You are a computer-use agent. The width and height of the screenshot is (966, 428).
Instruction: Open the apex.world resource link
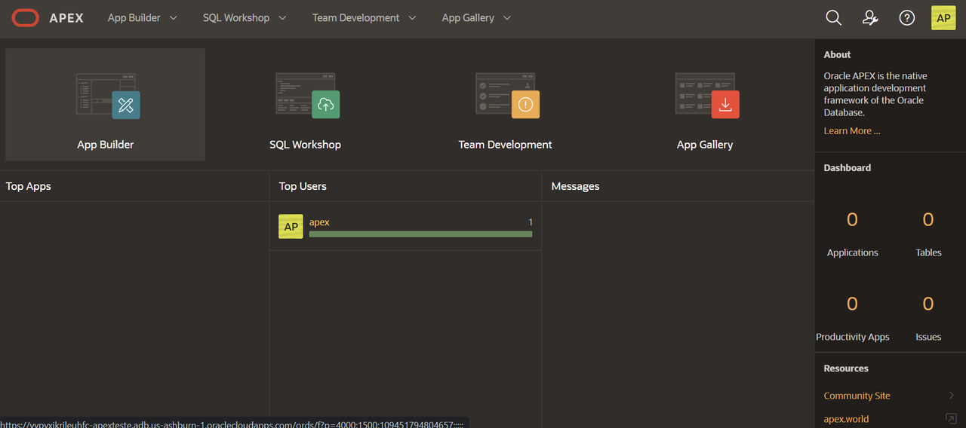(846, 419)
